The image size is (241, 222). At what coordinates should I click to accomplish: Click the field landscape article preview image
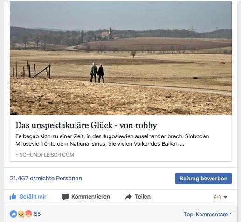121,58
